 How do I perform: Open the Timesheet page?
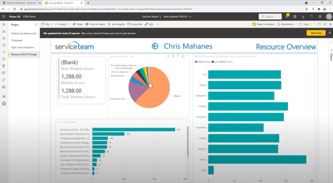point(17,40)
